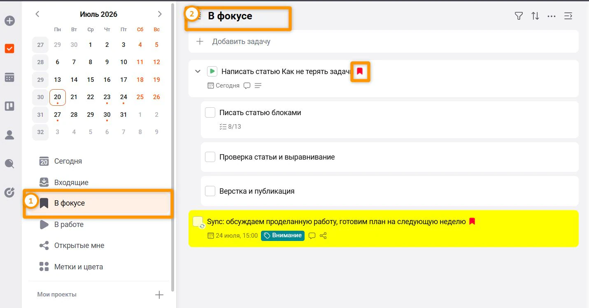
Task: Click checklist 8/13 counter
Action: tap(230, 127)
